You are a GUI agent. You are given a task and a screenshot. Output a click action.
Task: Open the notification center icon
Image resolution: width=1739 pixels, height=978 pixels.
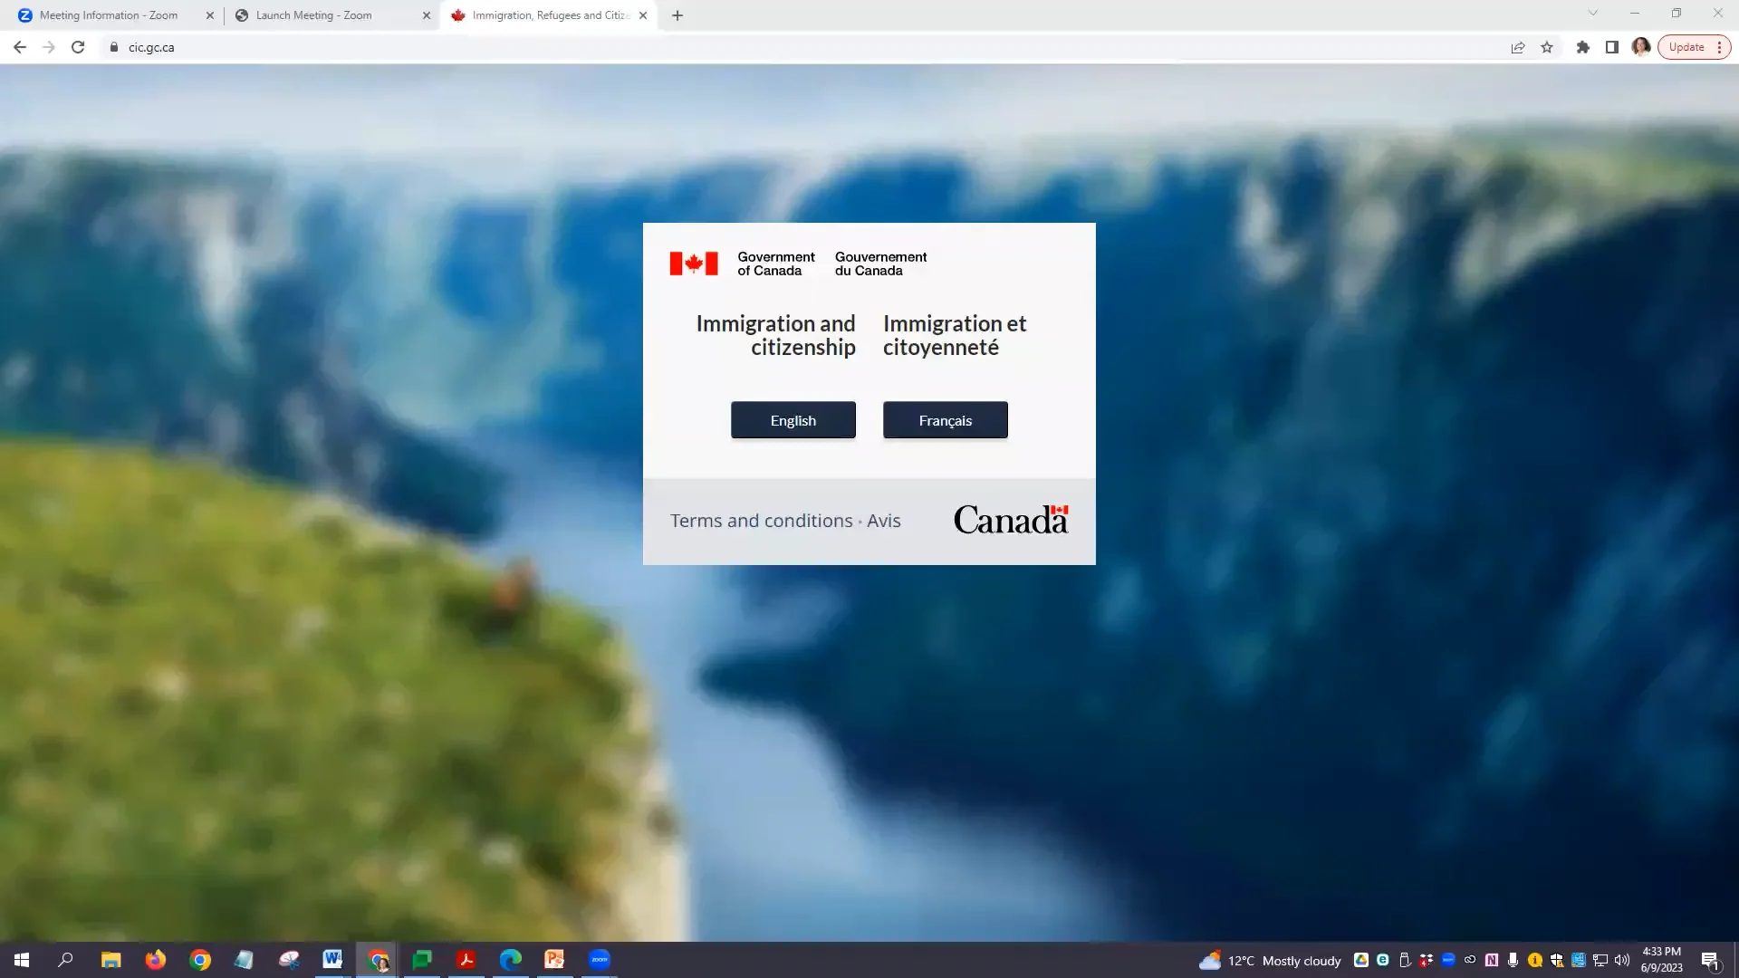[1710, 961]
